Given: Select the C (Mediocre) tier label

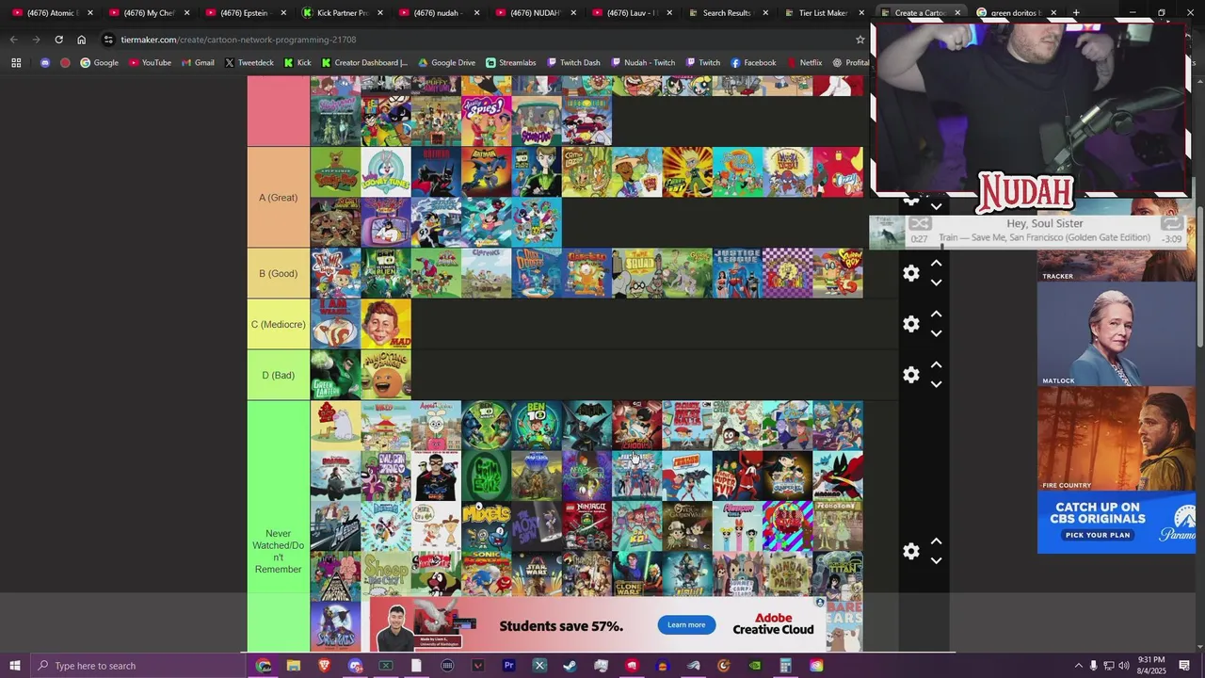Looking at the screenshot, I should 279,324.
